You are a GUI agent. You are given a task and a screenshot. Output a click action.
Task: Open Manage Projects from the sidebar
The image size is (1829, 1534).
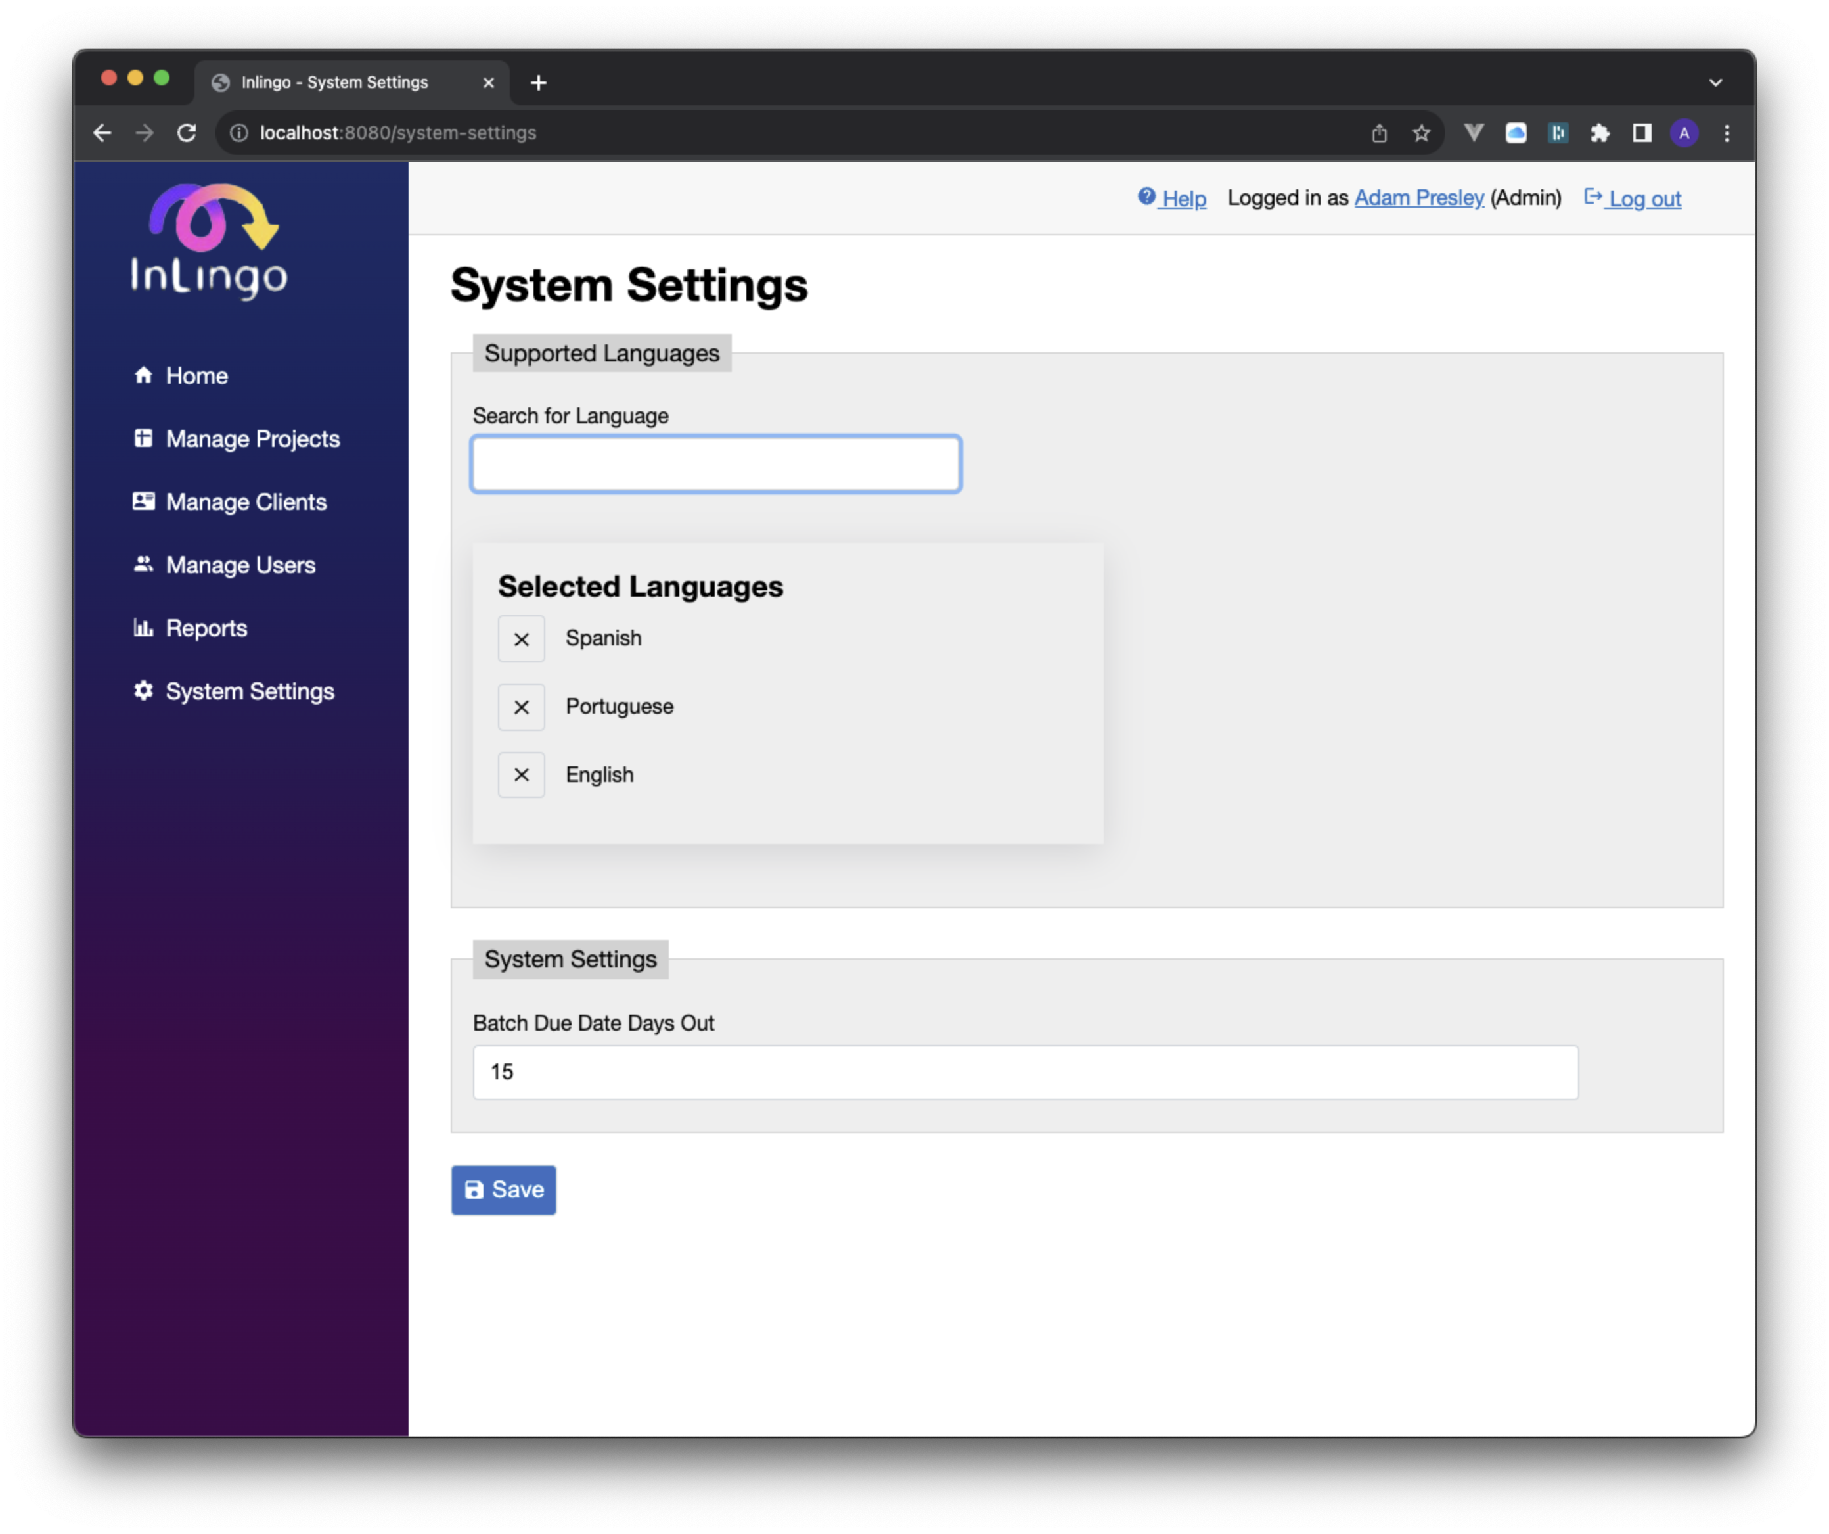pyautogui.click(x=144, y=439)
